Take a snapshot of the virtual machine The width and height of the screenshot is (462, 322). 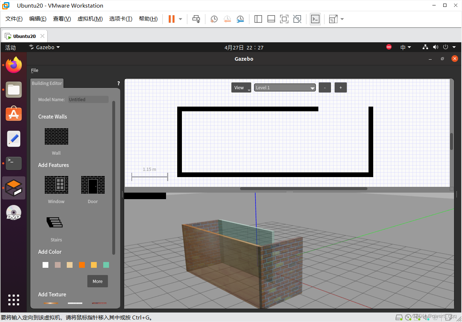214,19
